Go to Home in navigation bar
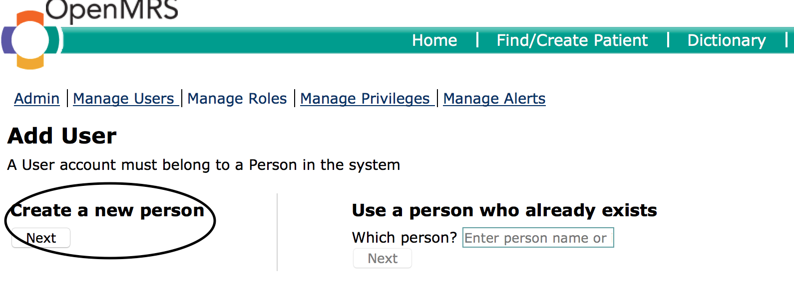The width and height of the screenshot is (794, 291). [x=434, y=40]
